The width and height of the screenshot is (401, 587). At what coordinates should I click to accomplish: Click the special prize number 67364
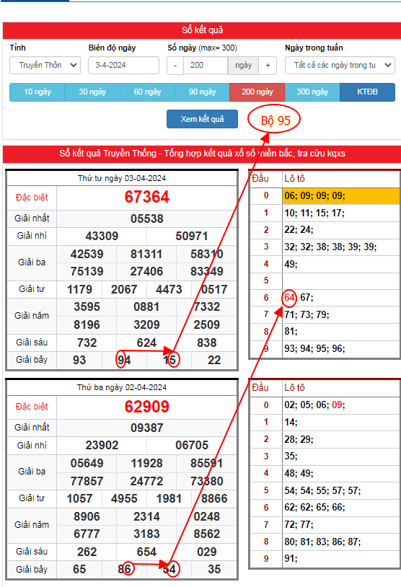coord(147,197)
